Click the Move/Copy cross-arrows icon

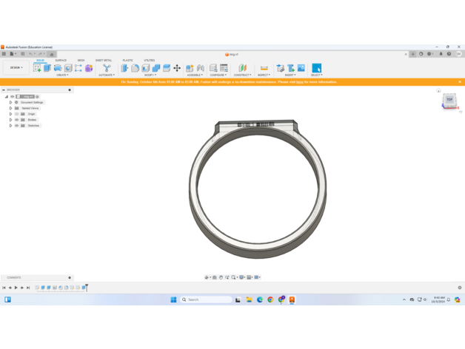[177, 68]
